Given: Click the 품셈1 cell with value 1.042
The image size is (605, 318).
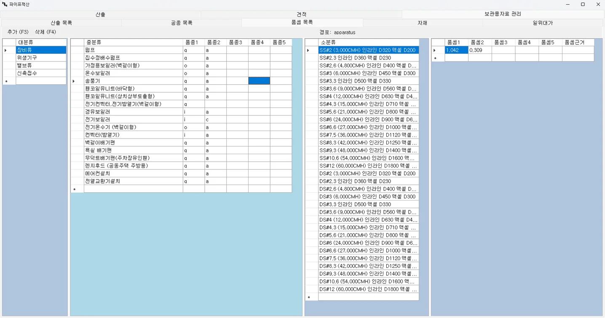Looking at the screenshot, I should (456, 50).
